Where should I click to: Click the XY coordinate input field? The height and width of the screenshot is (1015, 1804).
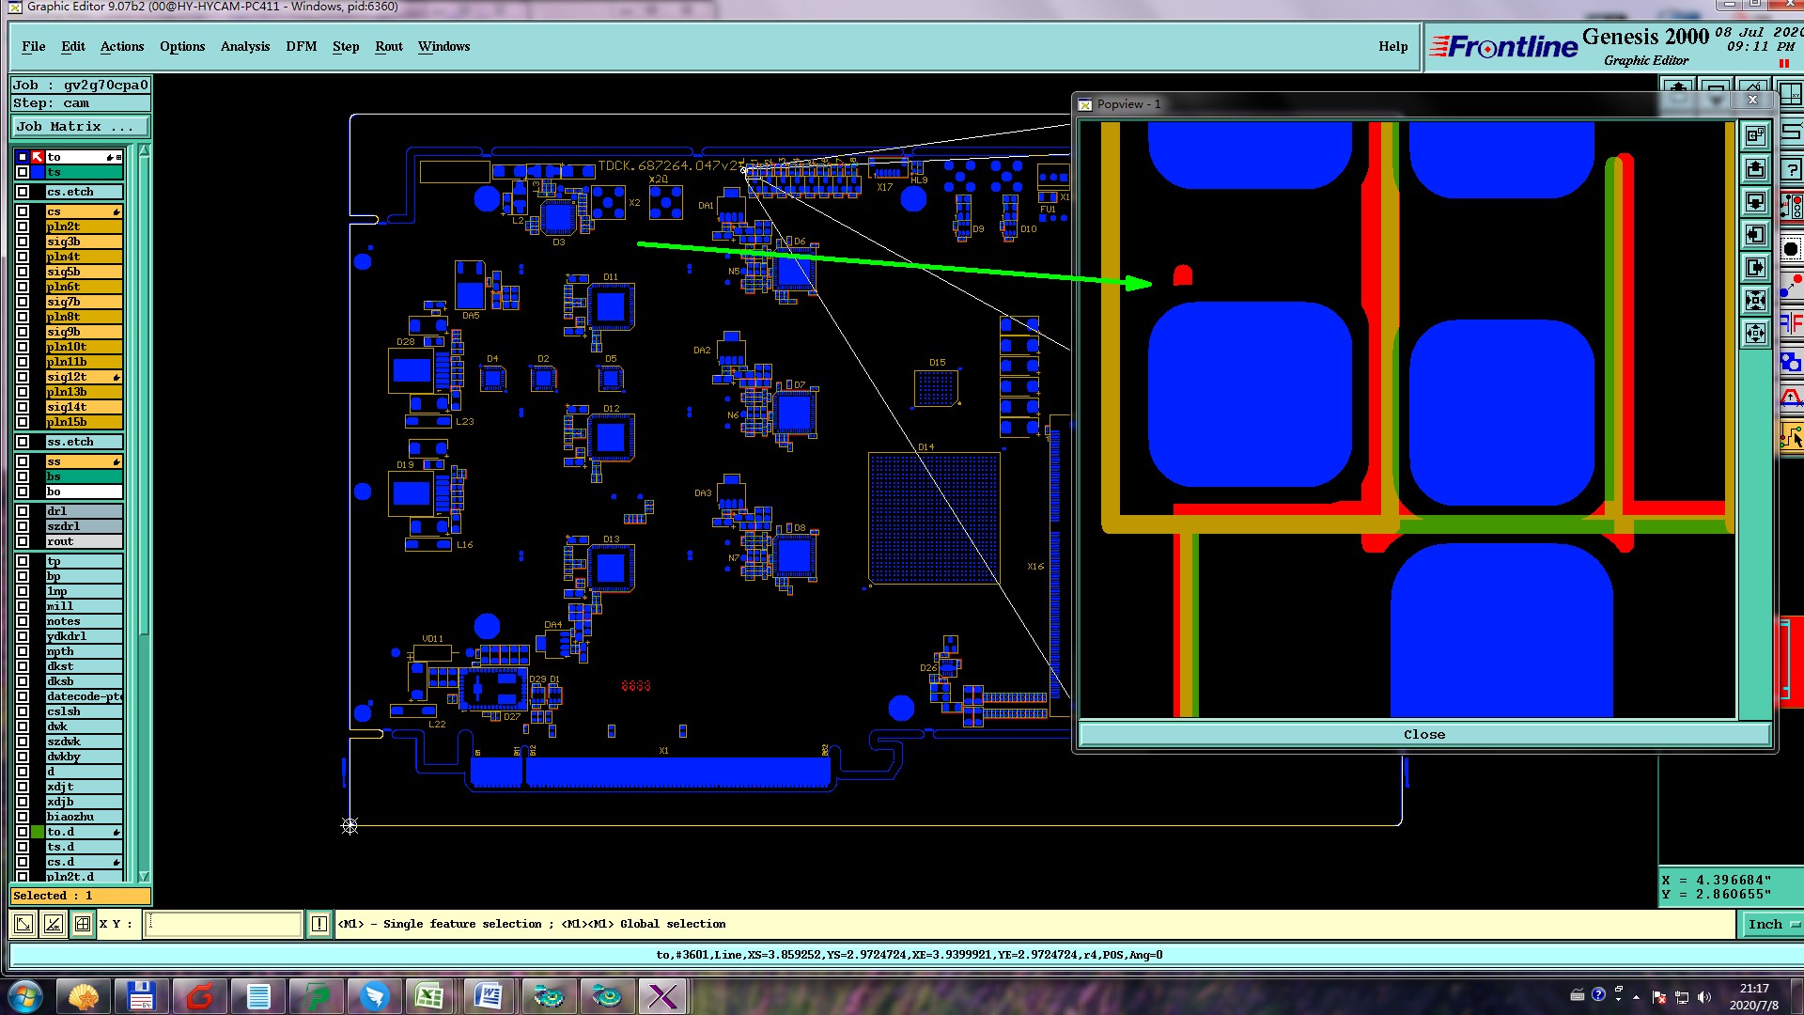click(x=224, y=925)
